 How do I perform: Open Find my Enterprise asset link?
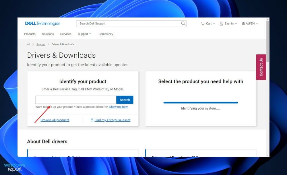(113, 120)
